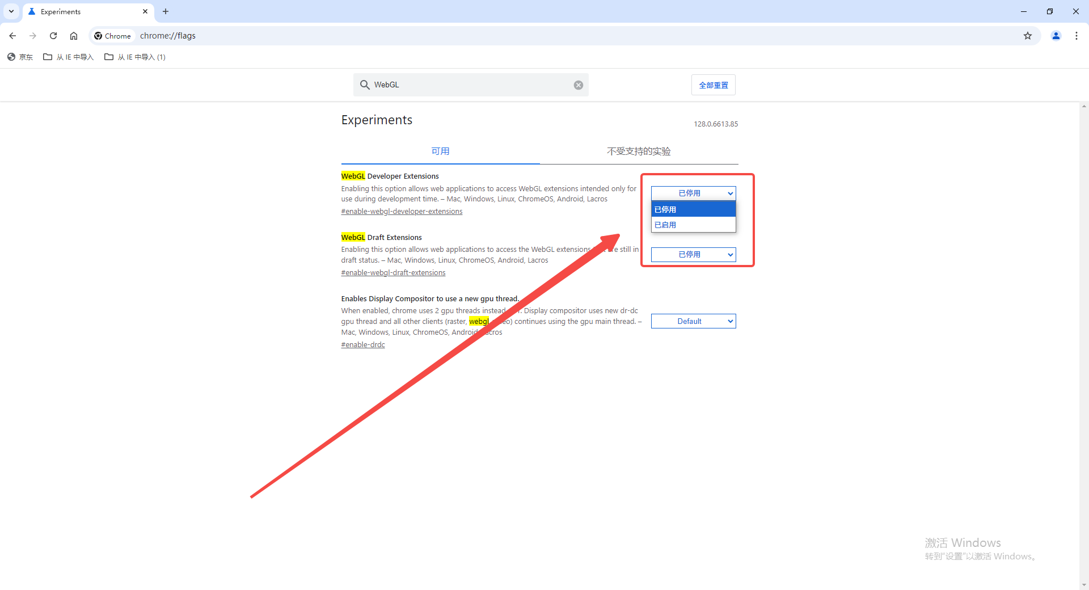
Task: Click the browser back arrow
Action: point(12,36)
